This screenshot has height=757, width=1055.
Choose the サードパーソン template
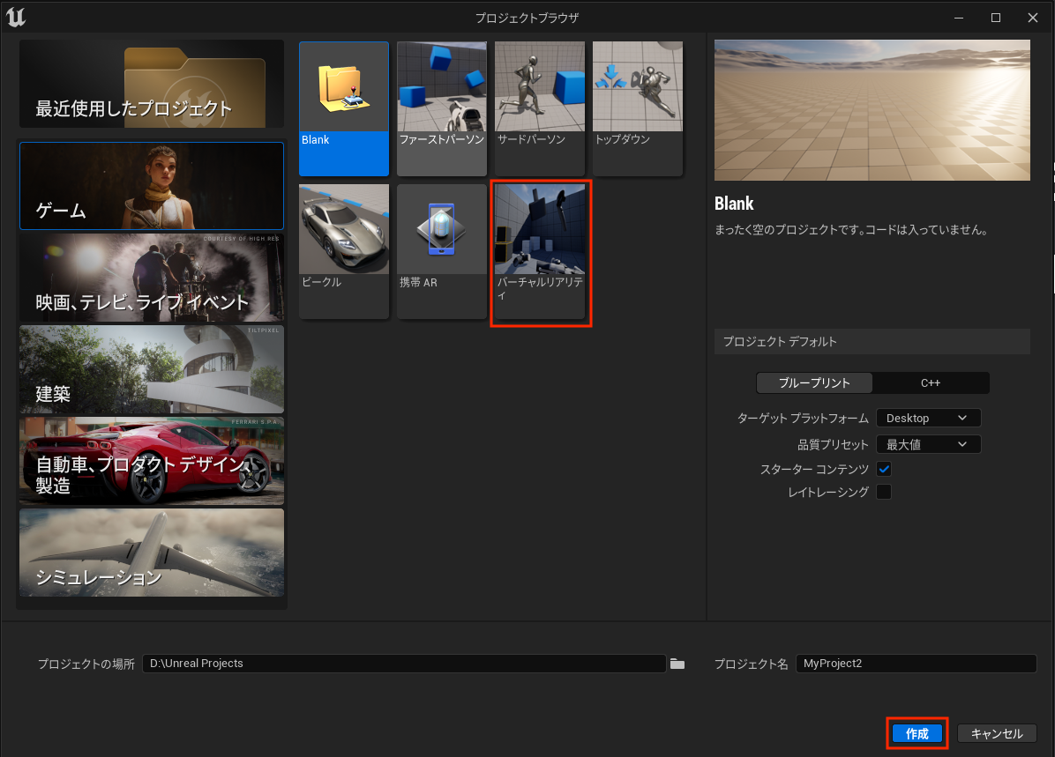tap(540, 108)
